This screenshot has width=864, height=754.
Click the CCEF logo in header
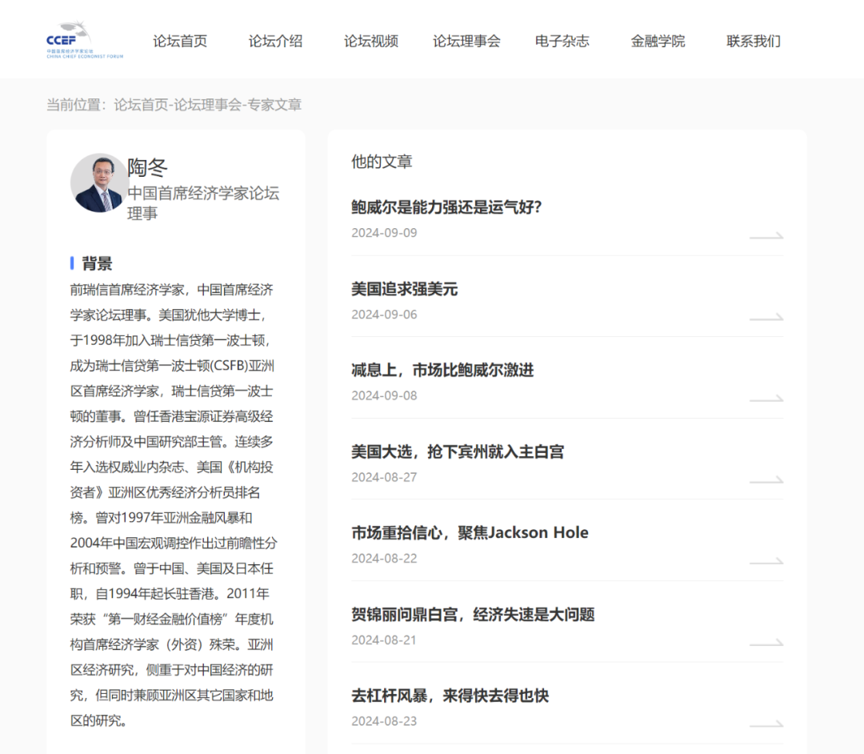(x=85, y=40)
